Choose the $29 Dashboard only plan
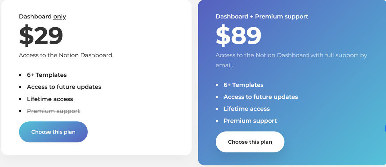This screenshot has width=386, height=167. [53, 132]
